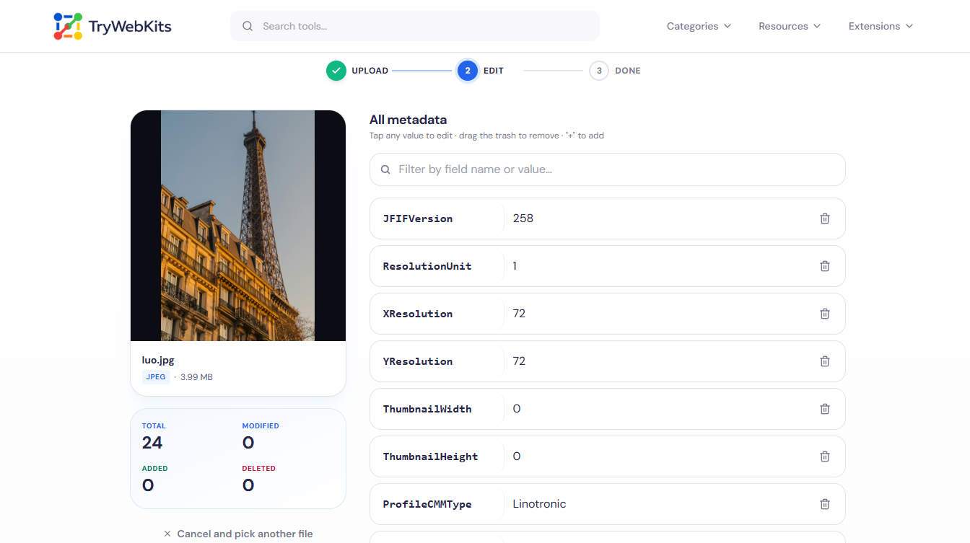Screen dimensions: 970x543
Task: Click the All metadata heading
Action: [x=408, y=120]
